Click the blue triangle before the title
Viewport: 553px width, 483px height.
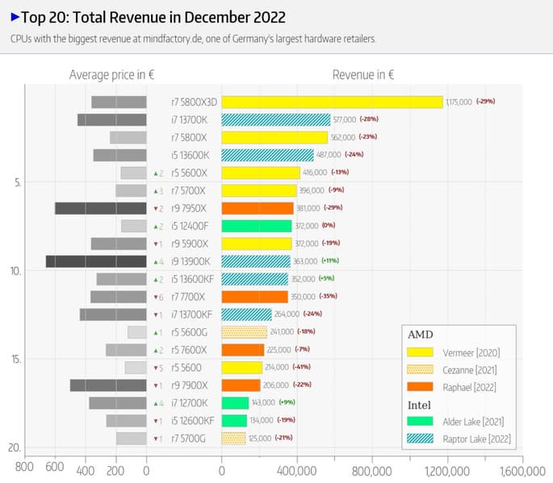15,17
